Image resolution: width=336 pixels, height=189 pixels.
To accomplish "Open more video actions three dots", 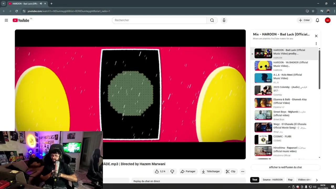I will tap(243, 171).
